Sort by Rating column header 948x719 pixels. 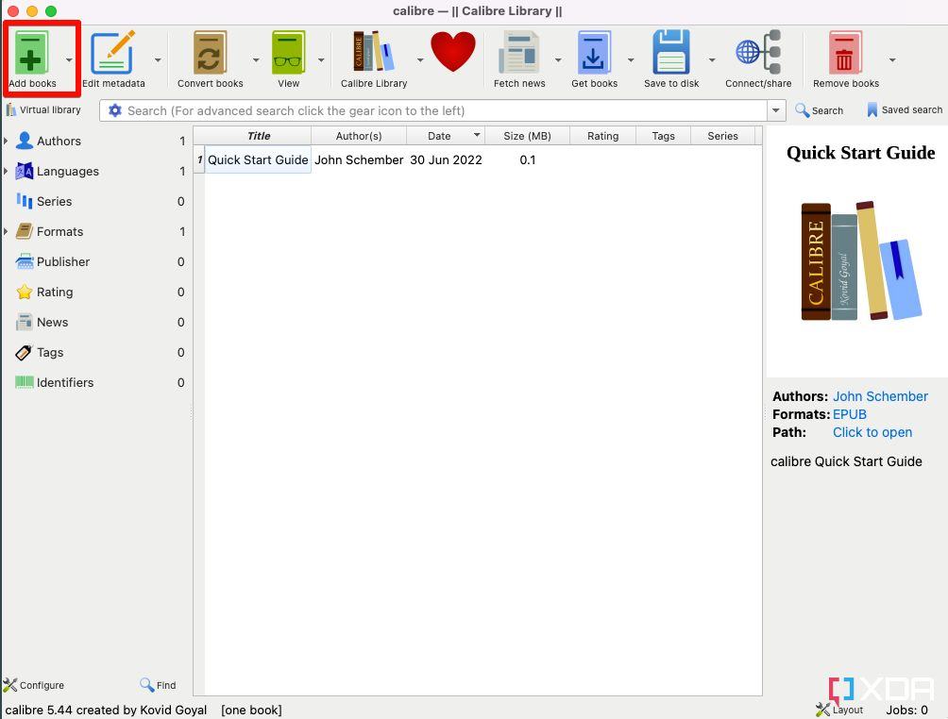602,136
